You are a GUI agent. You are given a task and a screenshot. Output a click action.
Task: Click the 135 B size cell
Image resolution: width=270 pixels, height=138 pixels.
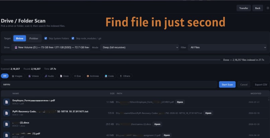(x=111, y=113)
